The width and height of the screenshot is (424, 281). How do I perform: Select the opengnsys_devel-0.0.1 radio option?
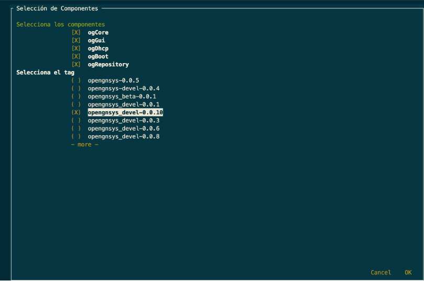coord(76,104)
